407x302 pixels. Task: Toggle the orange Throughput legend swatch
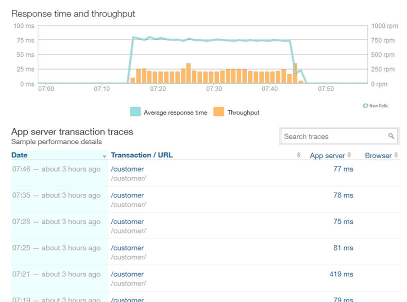(x=219, y=112)
